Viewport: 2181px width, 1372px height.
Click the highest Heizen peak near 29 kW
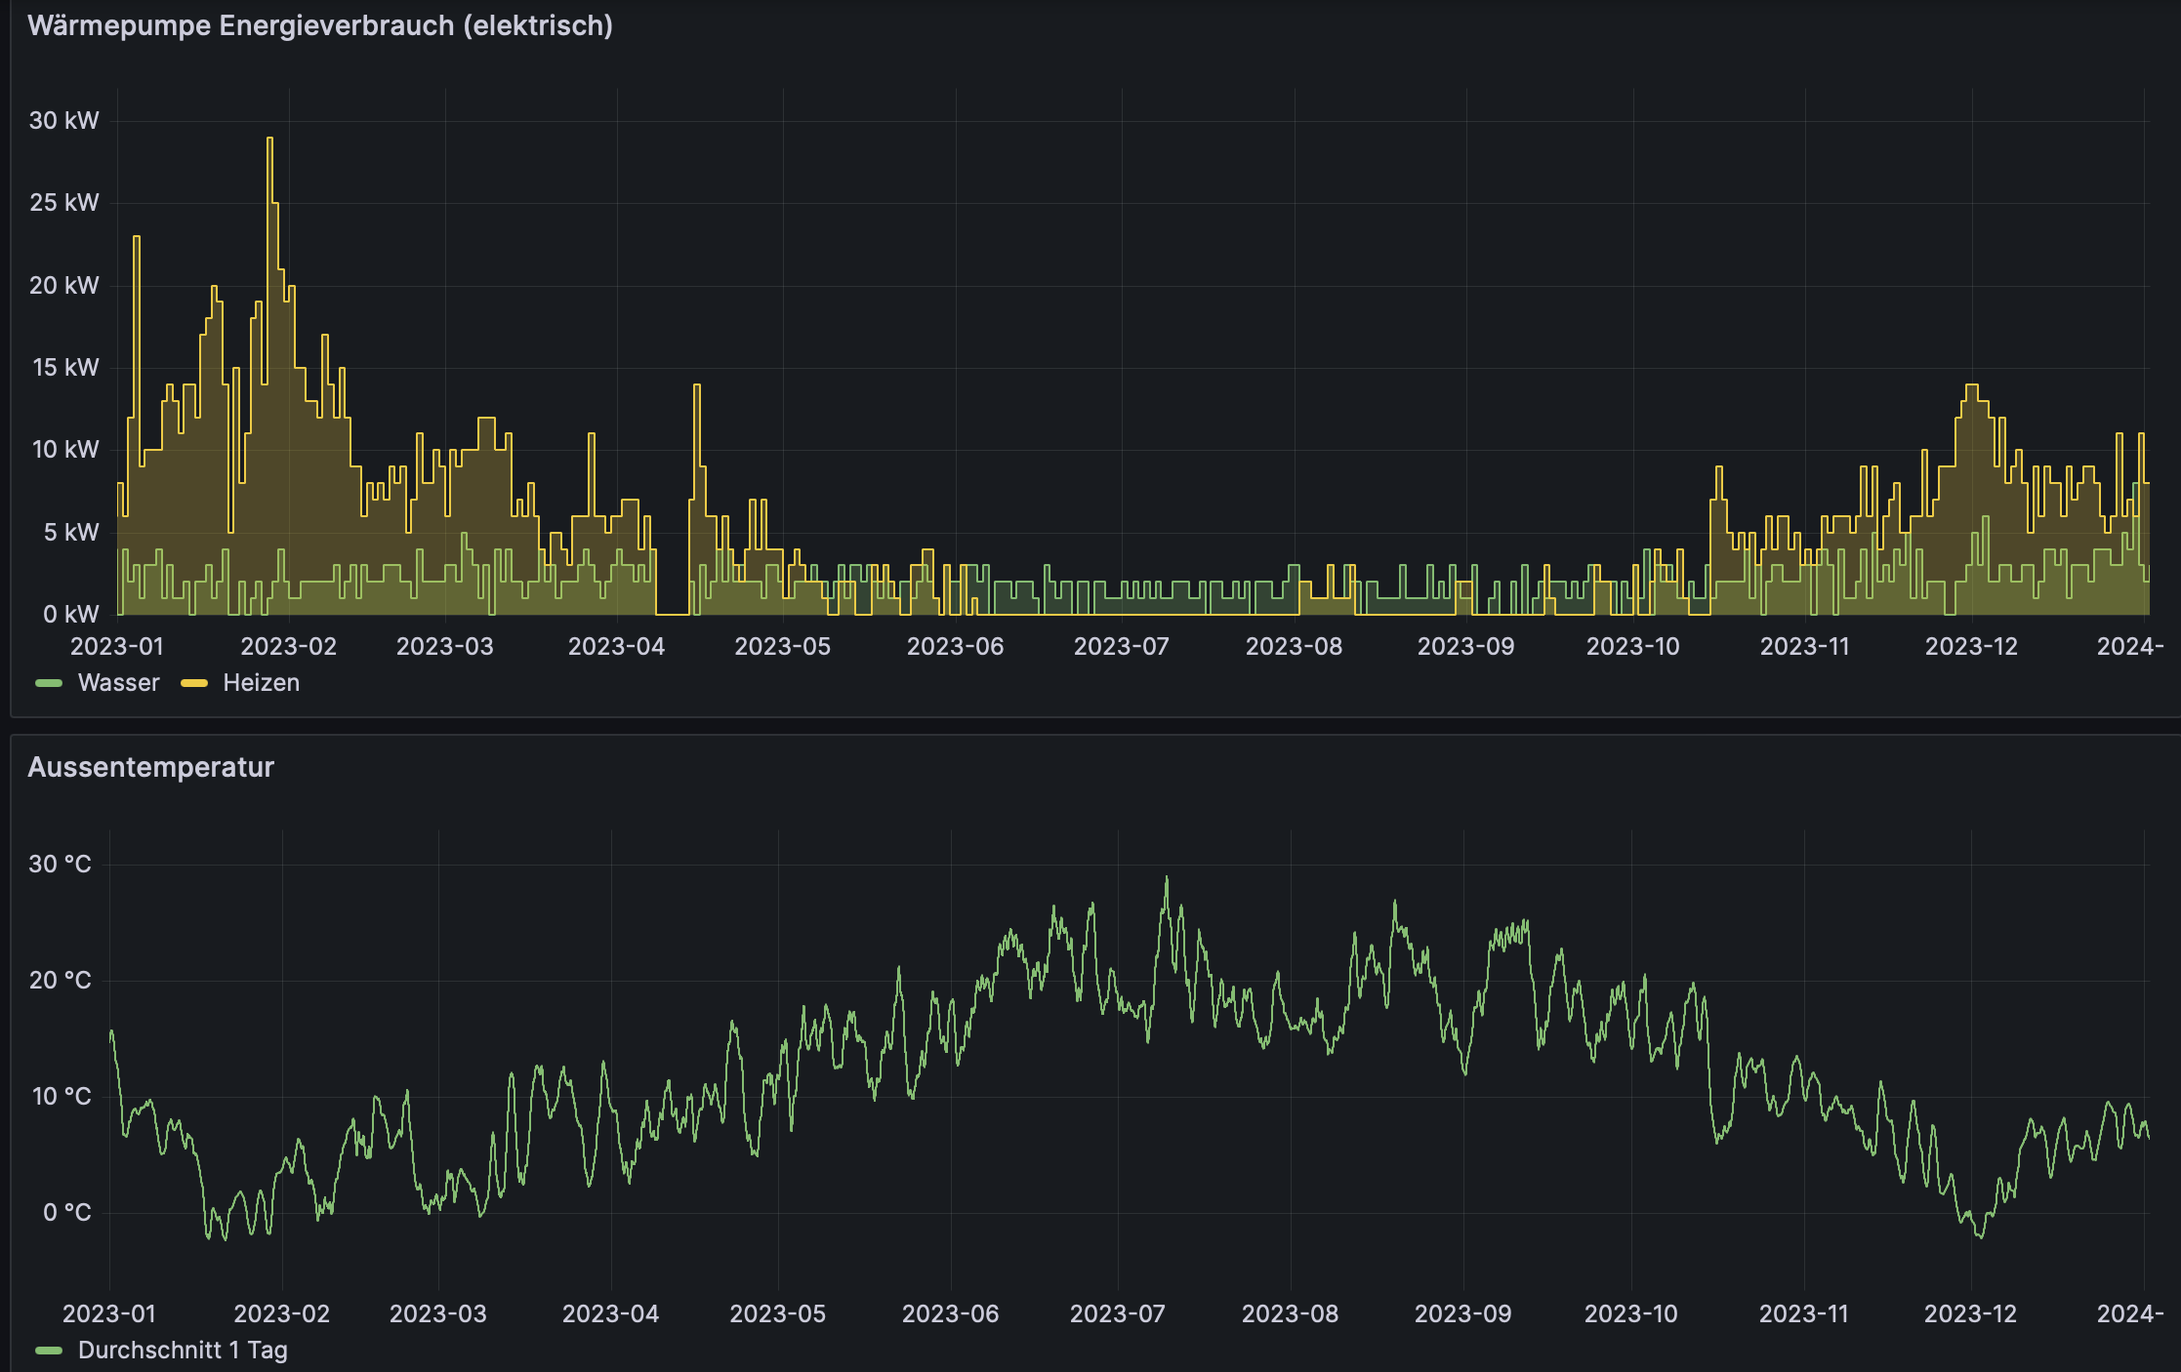click(269, 140)
